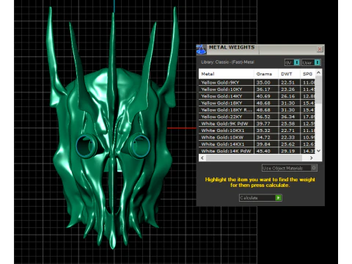Viewport: 352px width, 264px height.
Task: Toggle the User option button
Action: click(311, 62)
